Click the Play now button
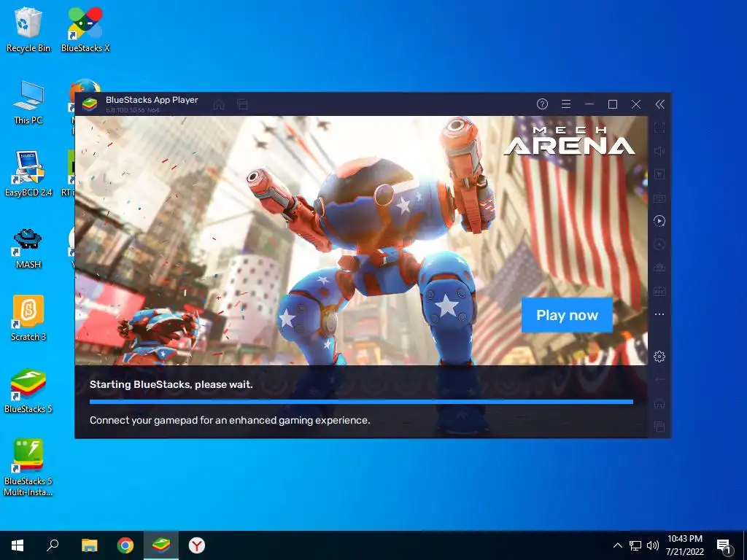The image size is (747, 560). click(x=567, y=315)
